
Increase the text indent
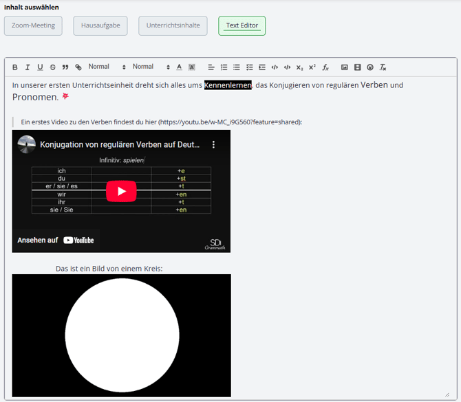[x=262, y=67]
